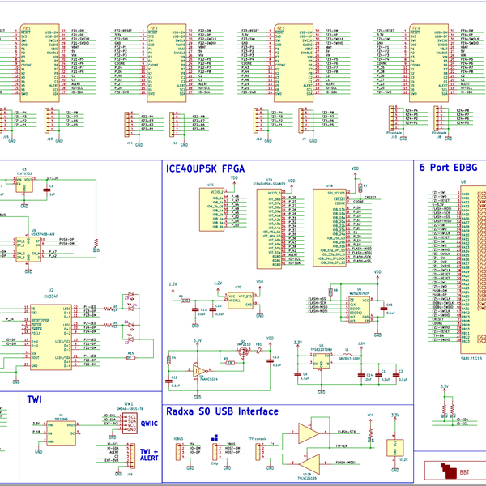The width and height of the screenshot is (486, 486).
Task: Select the C9 4.7uF capacitor
Action: [x=297, y=374]
